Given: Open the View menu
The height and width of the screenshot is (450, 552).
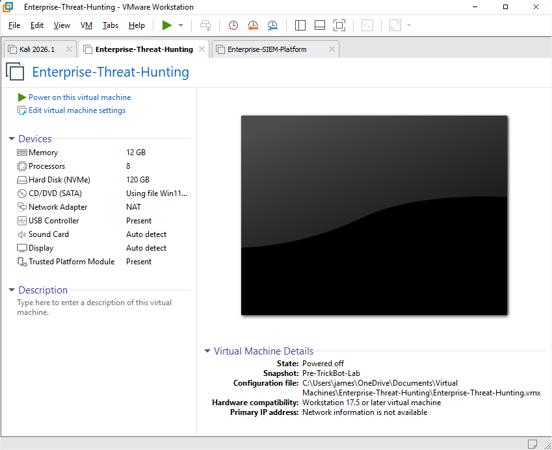Looking at the screenshot, I should 62,25.
